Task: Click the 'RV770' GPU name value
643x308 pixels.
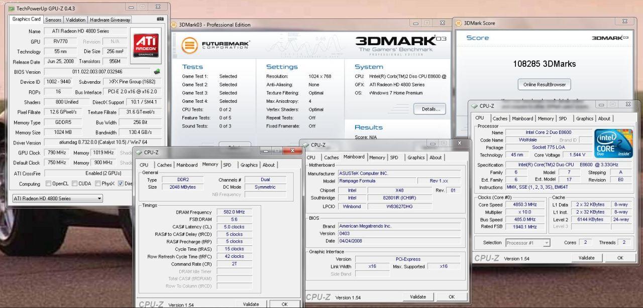Action: 61,41
